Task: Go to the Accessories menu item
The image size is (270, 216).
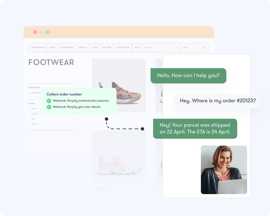Action: click(x=67, y=47)
